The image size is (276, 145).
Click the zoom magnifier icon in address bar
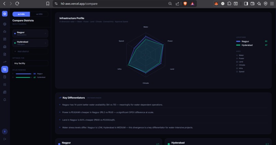(170, 3)
